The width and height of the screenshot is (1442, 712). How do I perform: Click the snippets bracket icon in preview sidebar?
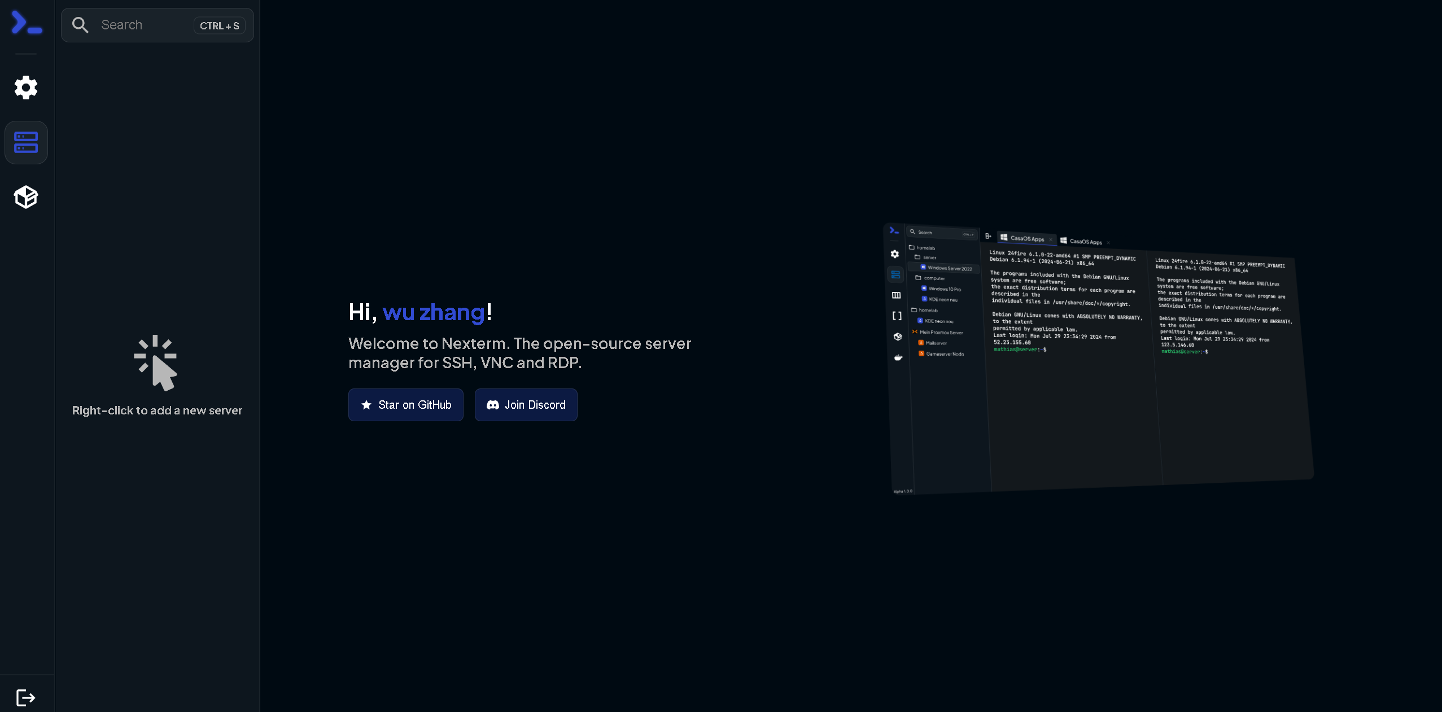897,316
